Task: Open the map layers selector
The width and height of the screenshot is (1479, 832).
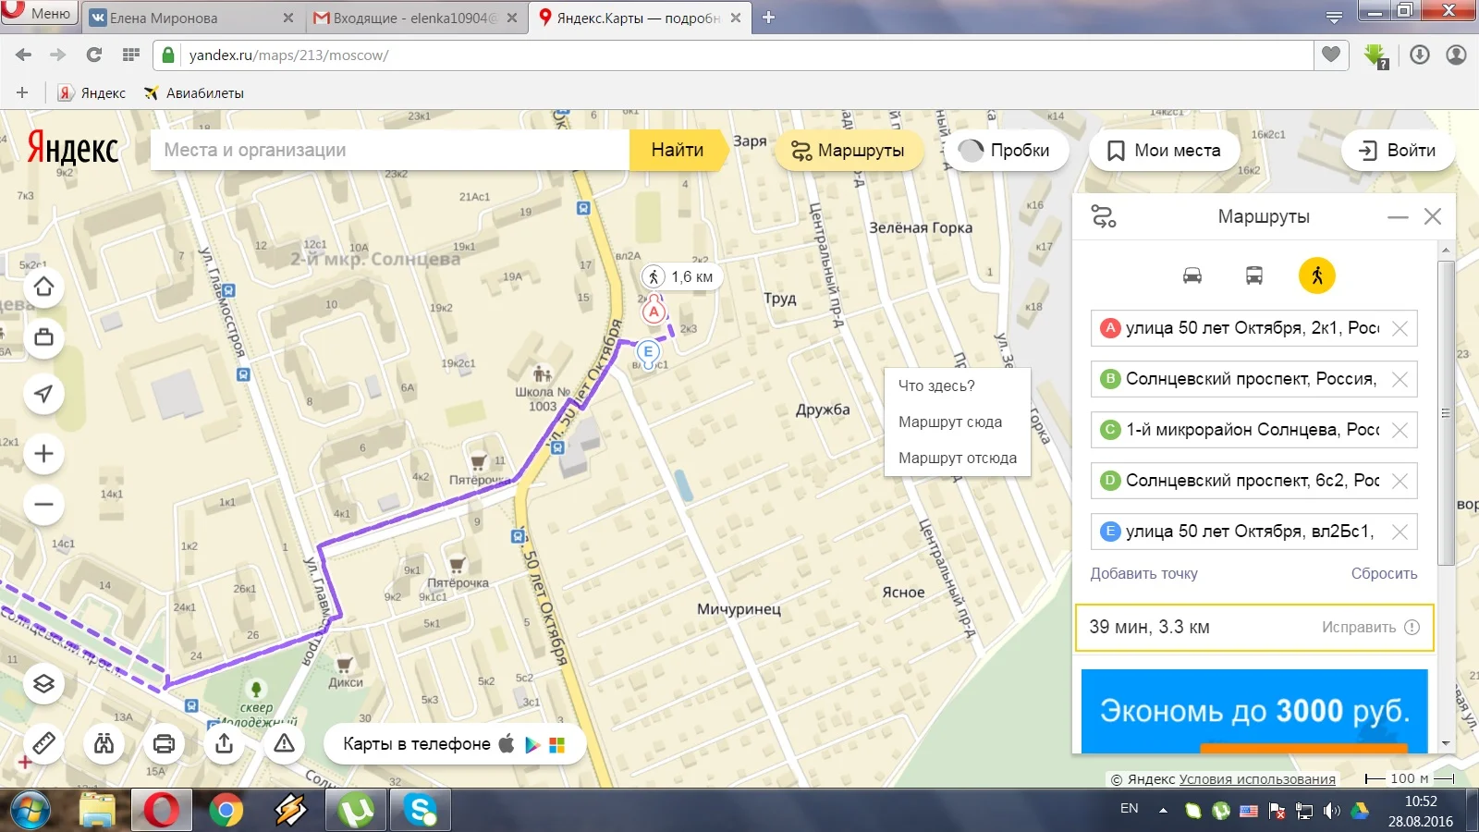Action: (x=43, y=684)
